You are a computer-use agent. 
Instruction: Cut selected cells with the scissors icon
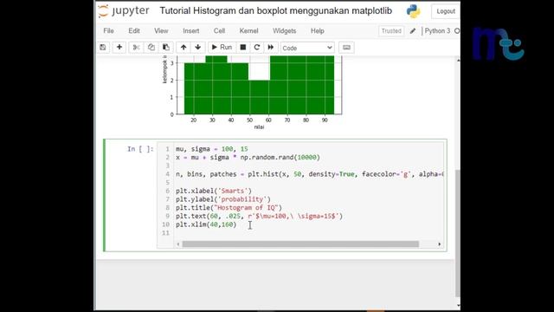(x=137, y=48)
